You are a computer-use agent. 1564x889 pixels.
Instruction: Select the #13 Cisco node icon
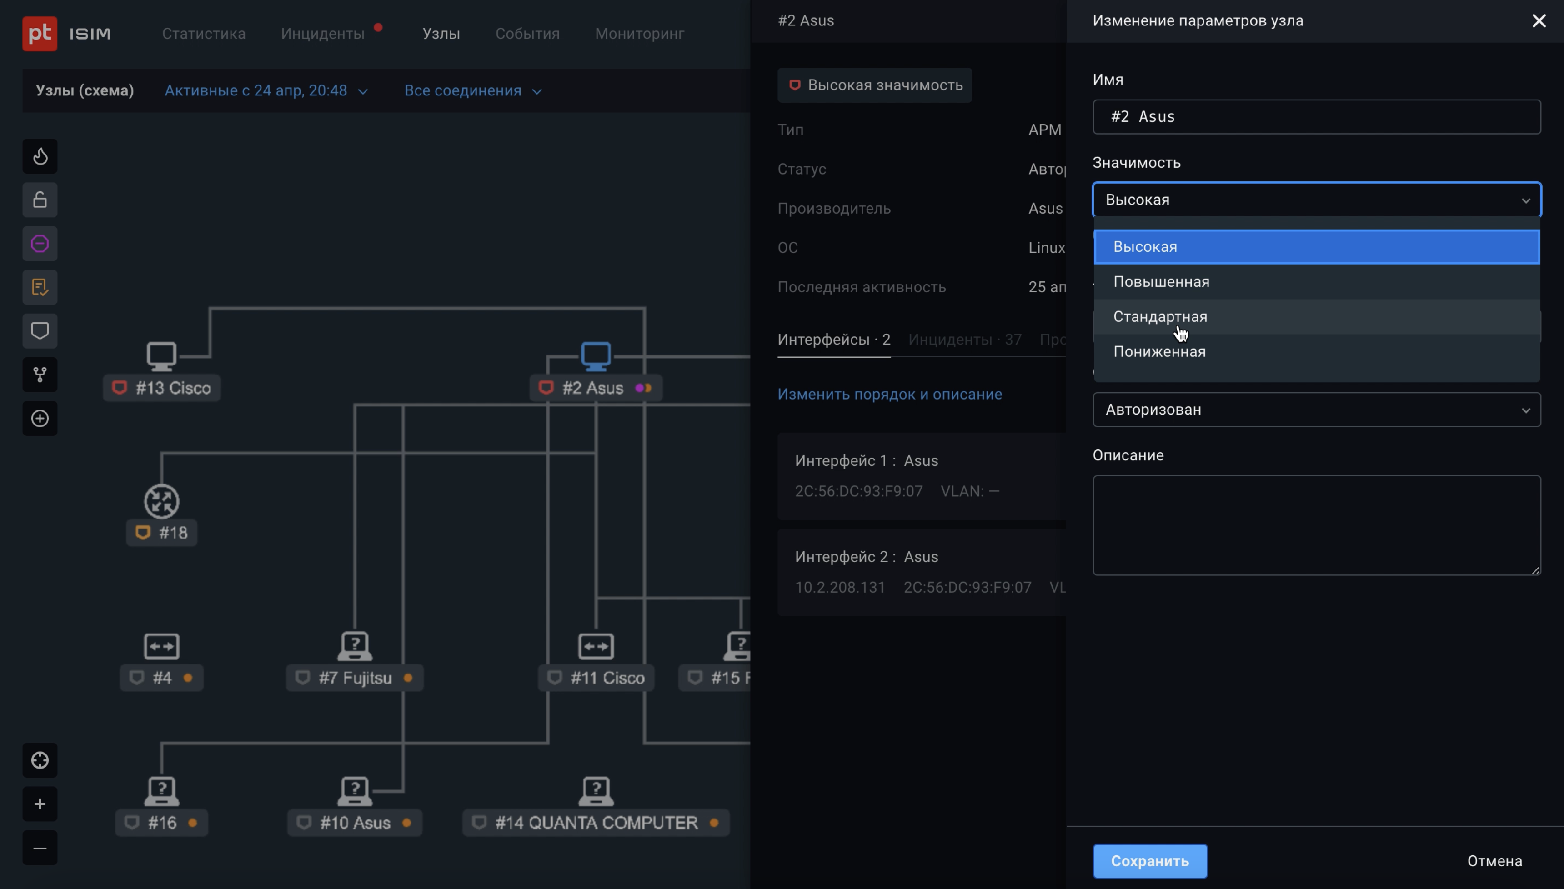pyautogui.click(x=161, y=356)
